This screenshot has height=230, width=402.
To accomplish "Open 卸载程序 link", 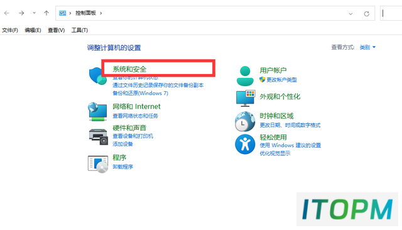I will click(123, 167).
